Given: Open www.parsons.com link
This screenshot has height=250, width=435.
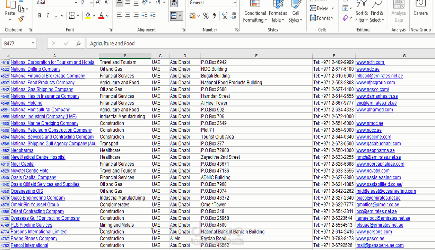Looking at the screenshot, I should coord(374,232).
